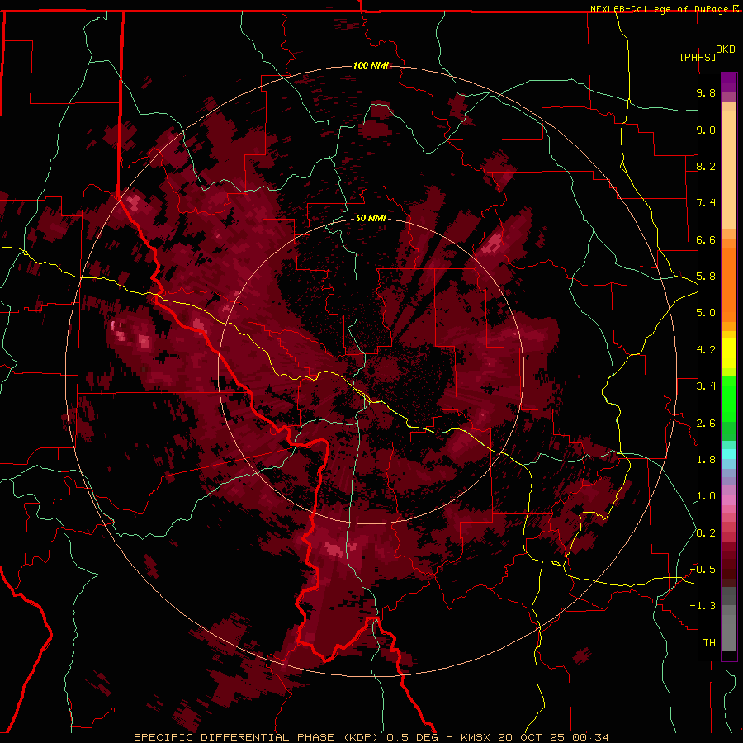Click the -1.3 scale value
743x743 pixels.
click(x=703, y=606)
